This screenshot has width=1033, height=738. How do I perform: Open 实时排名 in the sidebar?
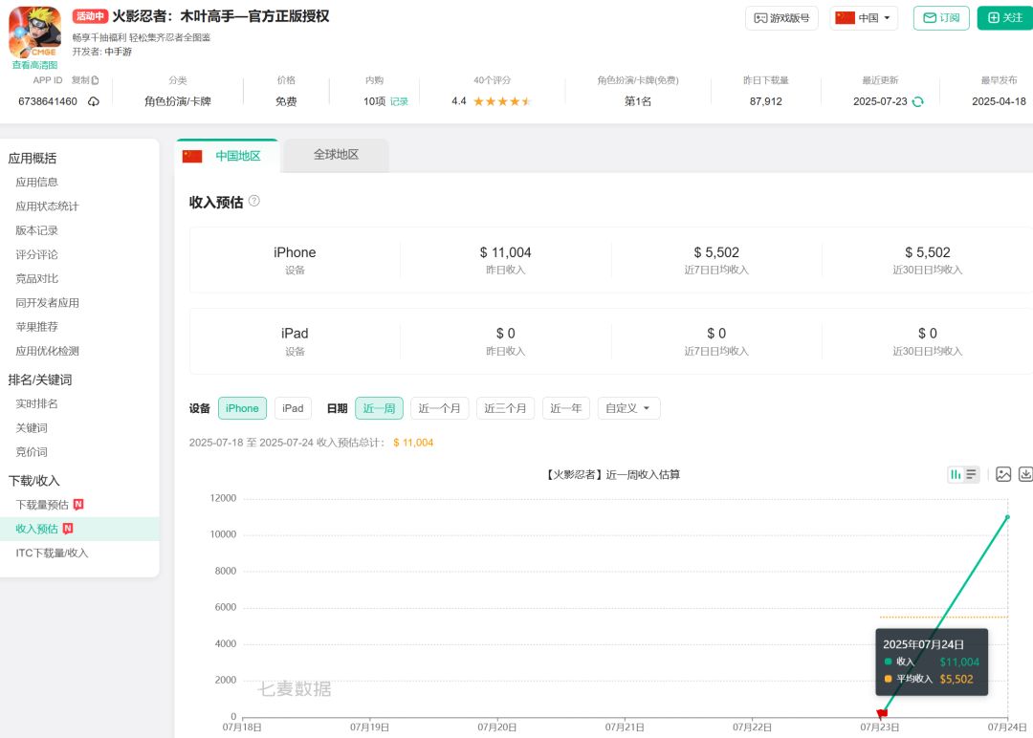click(37, 403)
